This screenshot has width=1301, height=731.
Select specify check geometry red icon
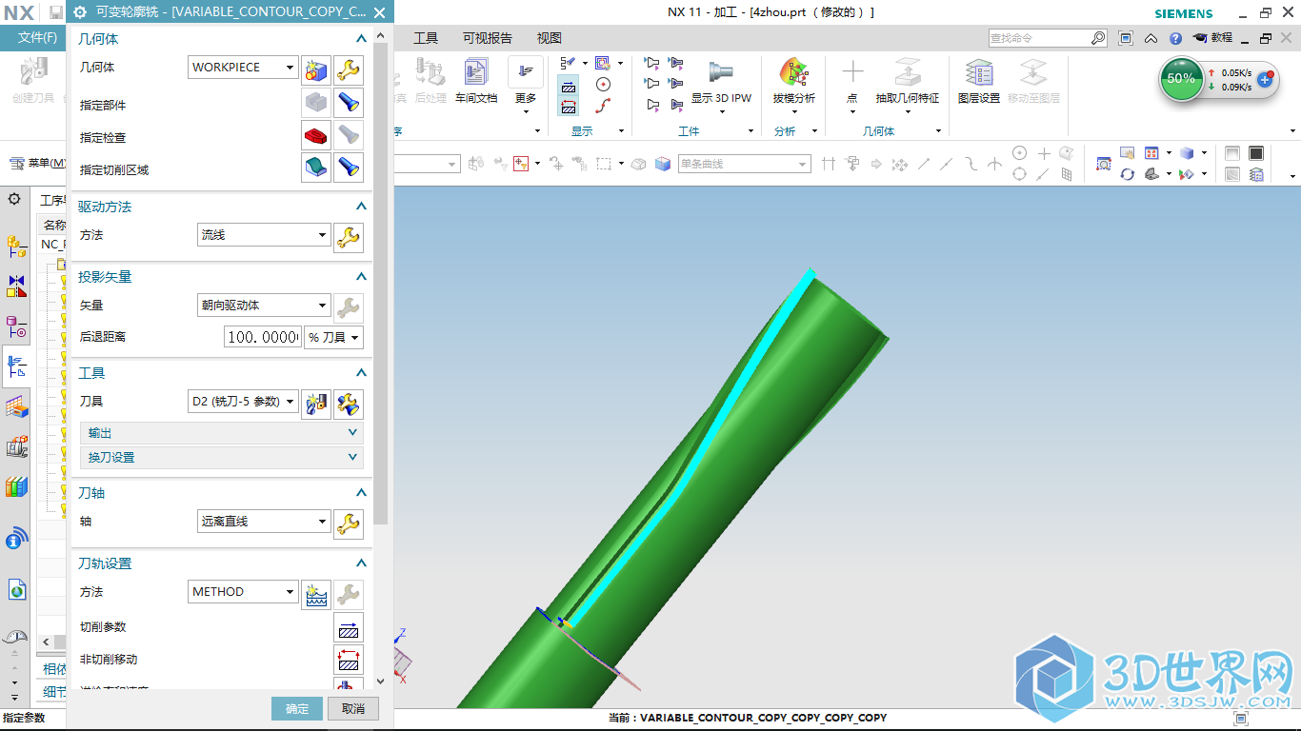coord(316,135)
